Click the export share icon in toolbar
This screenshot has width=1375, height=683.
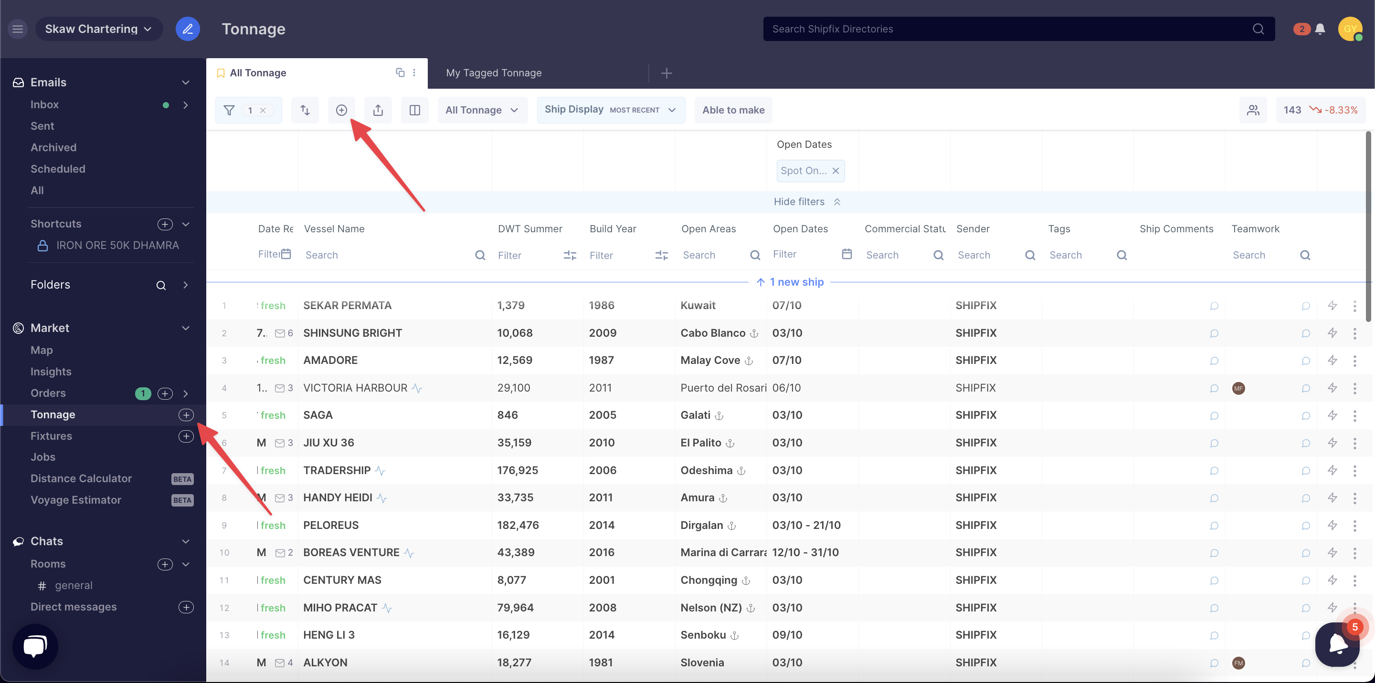378,110
